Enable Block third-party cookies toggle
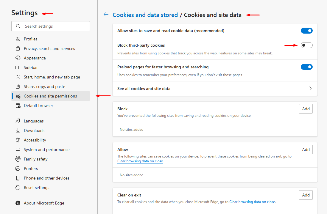 306,45
